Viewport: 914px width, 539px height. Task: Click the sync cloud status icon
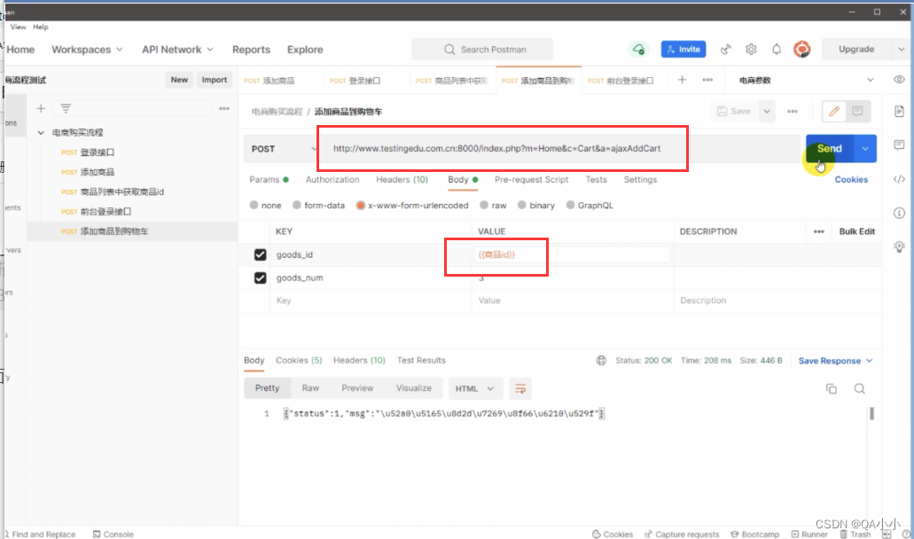point(639,50)
